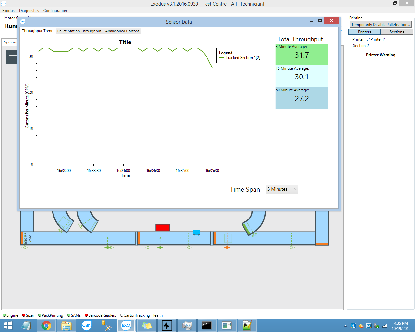Open the heartbeat monitor taskbar icon

click(x=167, y=326)
